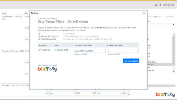Edit the To date expression field
The height and width of the screenshot is (100, 177).
coord(123,51)
